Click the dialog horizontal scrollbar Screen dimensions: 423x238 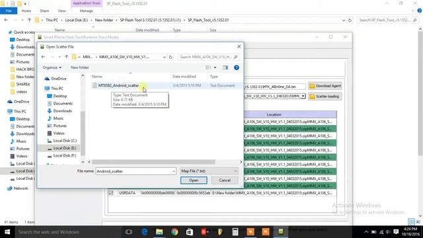(153, 162)
